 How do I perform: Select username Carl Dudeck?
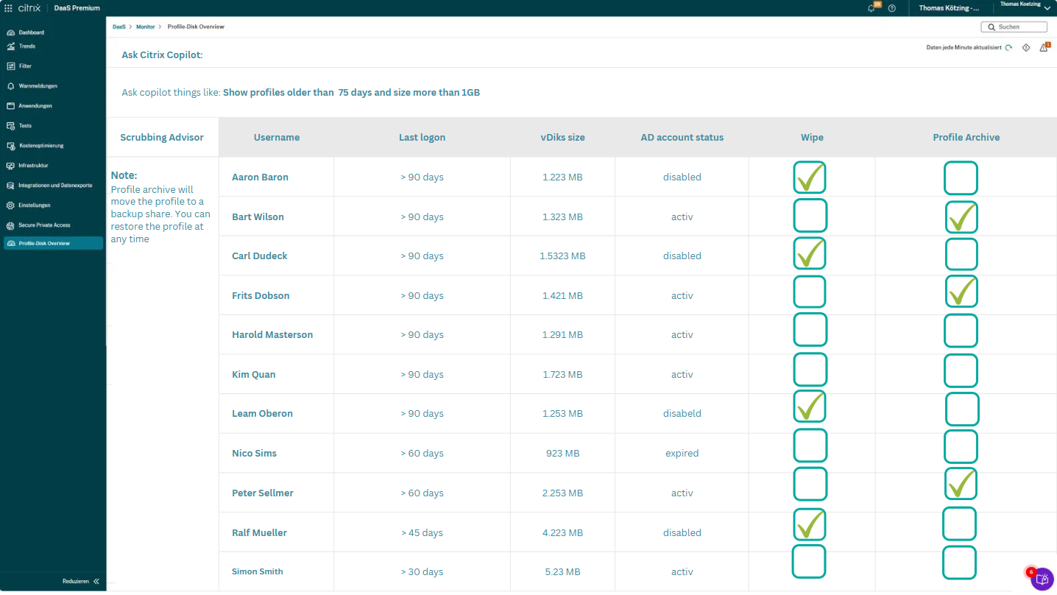point(260,256)
